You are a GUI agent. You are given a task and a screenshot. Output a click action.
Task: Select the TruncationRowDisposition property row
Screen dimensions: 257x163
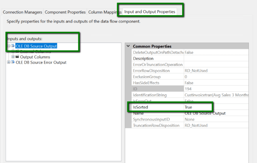click(157, 126)
